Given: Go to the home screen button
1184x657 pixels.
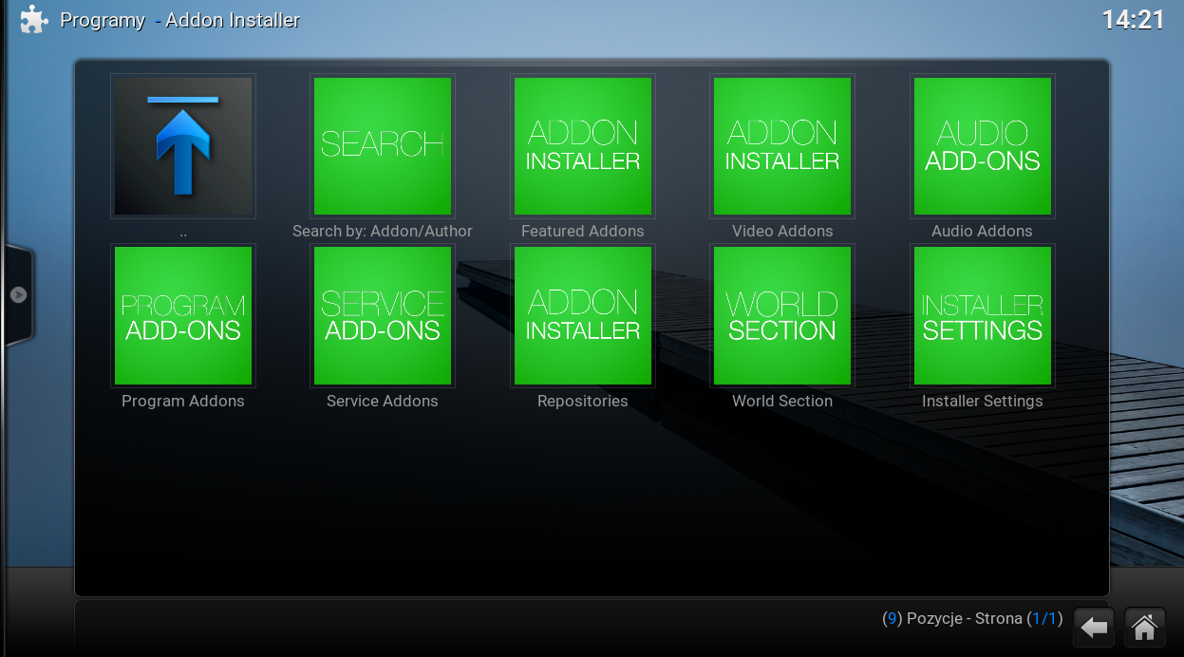Looking at the screenshot, I should coord(1145,628).
